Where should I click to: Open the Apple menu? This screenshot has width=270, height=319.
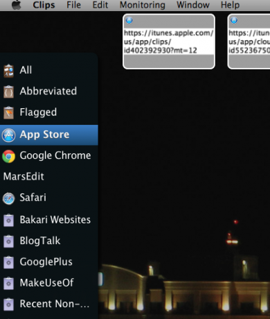(x=17, y=5)
